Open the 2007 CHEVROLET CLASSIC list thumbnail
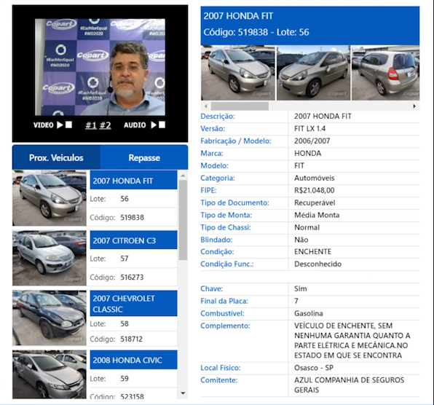The width and height of the screenshot is (434, 405). pos(50,318)
